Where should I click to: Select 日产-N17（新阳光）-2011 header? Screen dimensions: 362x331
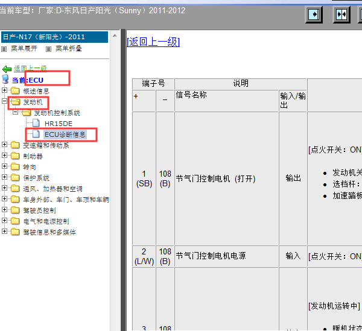point(54,37)
